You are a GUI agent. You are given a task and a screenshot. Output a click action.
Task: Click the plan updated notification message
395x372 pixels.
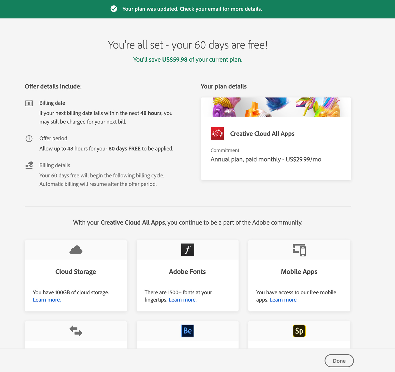192,9
